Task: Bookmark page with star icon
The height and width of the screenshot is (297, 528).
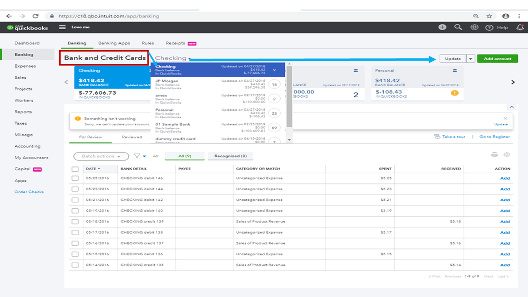Action: pyautogui.click(x=489, y=16)
